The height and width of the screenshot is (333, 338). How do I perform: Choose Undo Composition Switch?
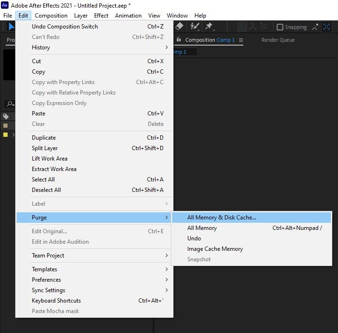pos(95,27)
